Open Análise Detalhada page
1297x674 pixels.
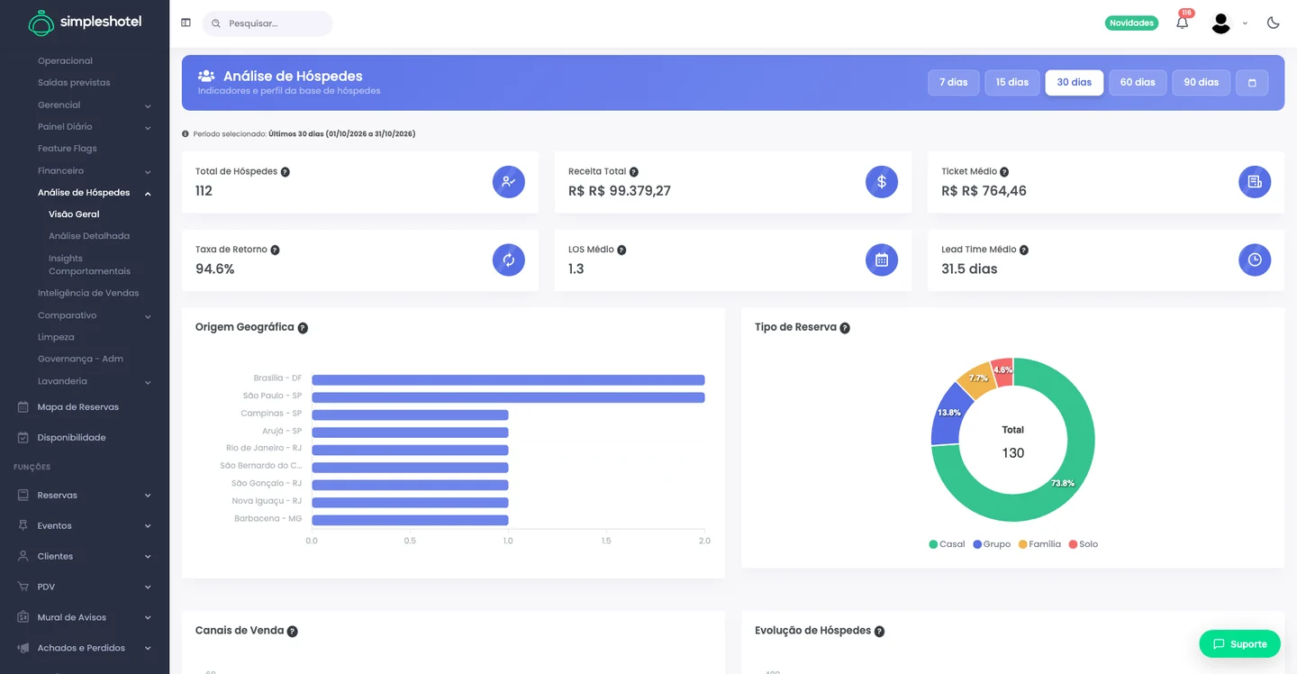[x=89, y=236]
